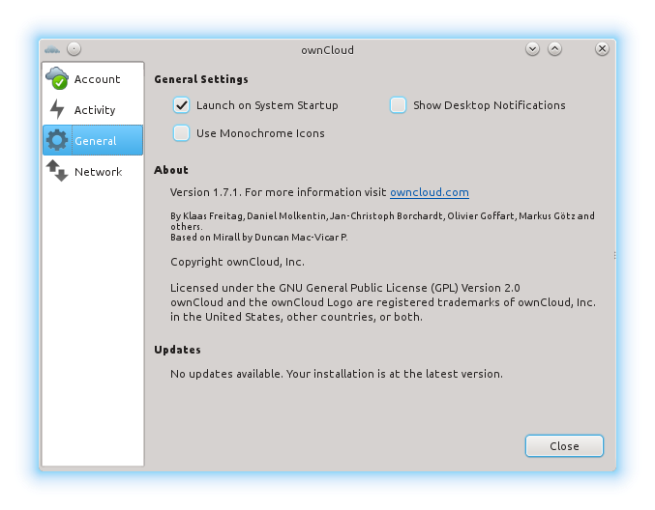The height and width of the screenshot is (510, 655).
Task: Minimize window with down-chevron title button
Action: 532,49
